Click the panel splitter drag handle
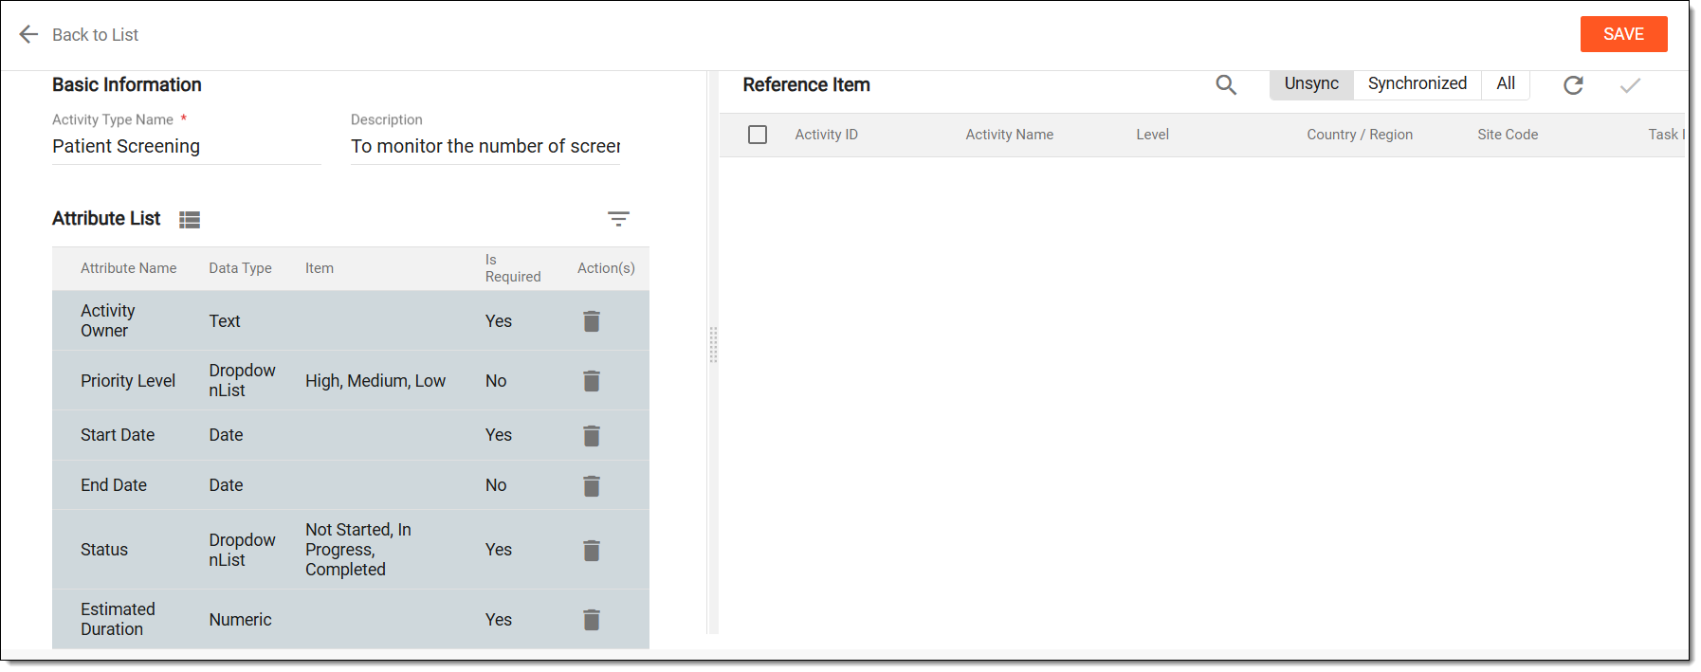 coord(713,345)
